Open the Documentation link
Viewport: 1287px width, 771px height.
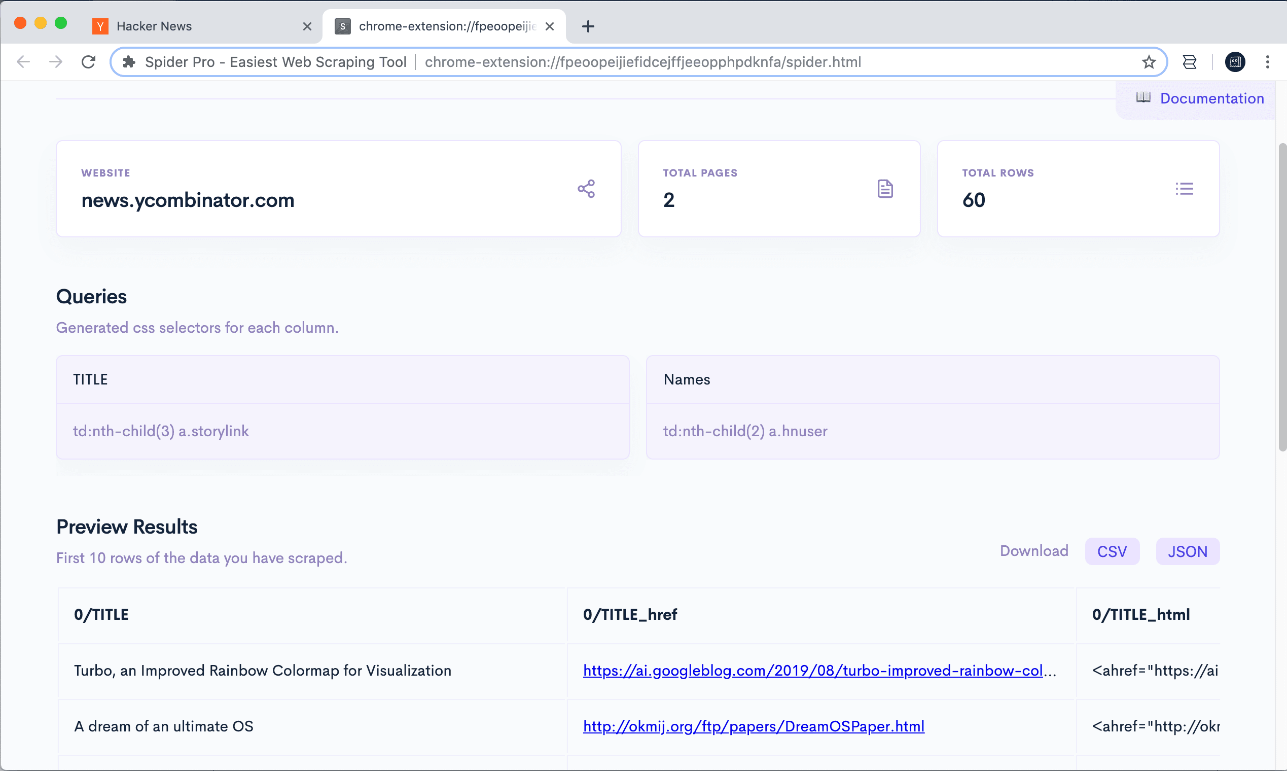1211,98
